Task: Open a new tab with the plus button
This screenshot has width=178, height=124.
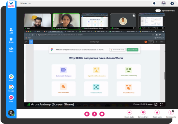Action: click(x=156, y=31)
